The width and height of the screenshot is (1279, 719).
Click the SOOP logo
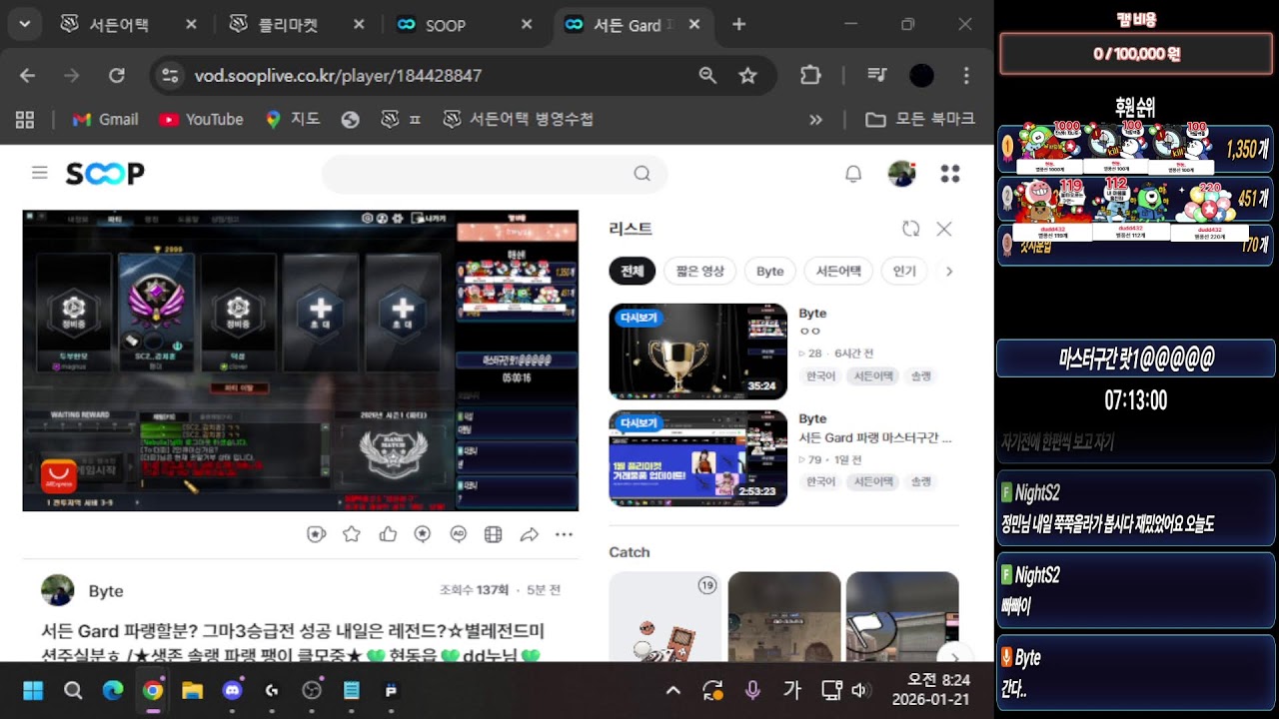(105, 174)
